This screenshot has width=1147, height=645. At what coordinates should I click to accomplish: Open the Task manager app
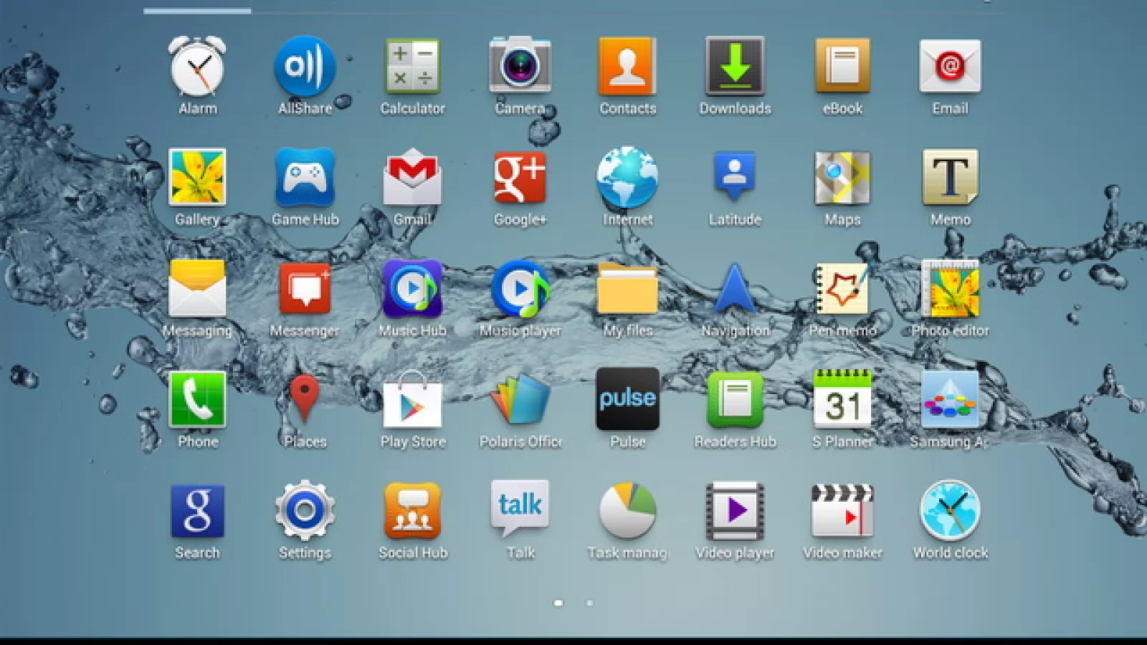tap(627, 510)
